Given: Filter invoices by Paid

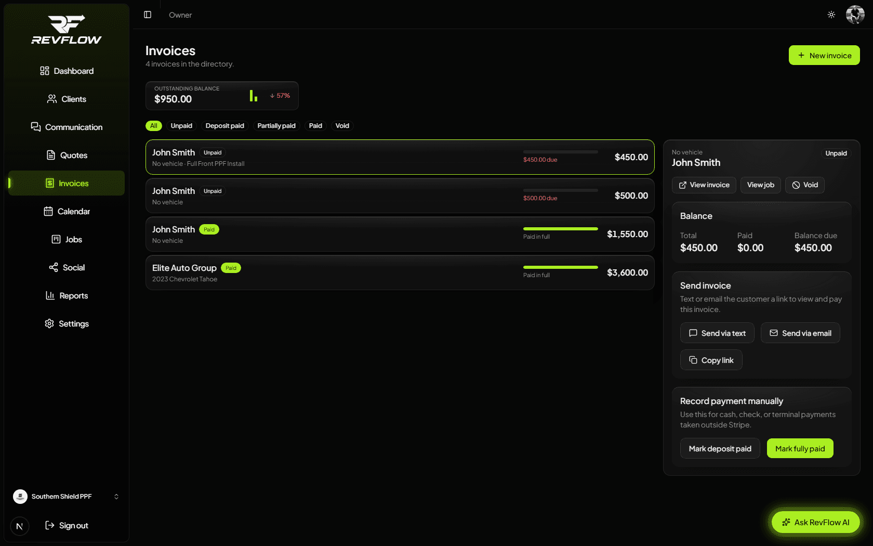Looking at the screenshot, I should pyautogui.click(x=315, y=126).
